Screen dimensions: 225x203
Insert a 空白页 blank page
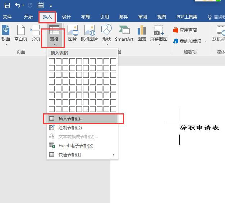tap(21, 33)
